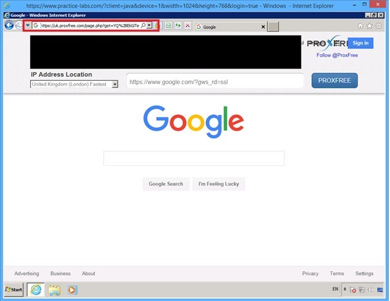Click the network tray icon

click(x=362, y=290)
